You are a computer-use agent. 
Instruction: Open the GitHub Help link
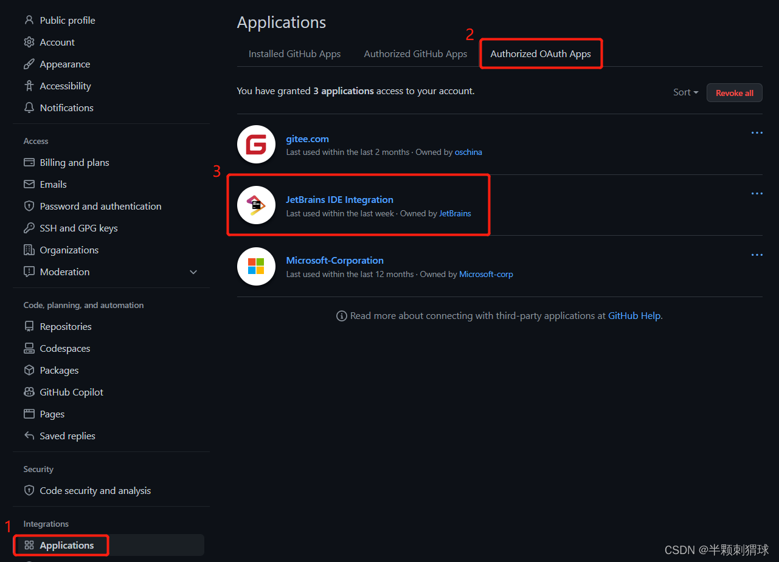(x=634, y=315)
